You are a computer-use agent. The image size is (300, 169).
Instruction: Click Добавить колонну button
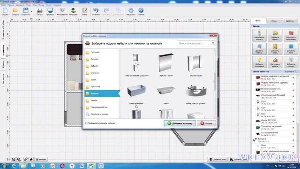coord(291,62)
